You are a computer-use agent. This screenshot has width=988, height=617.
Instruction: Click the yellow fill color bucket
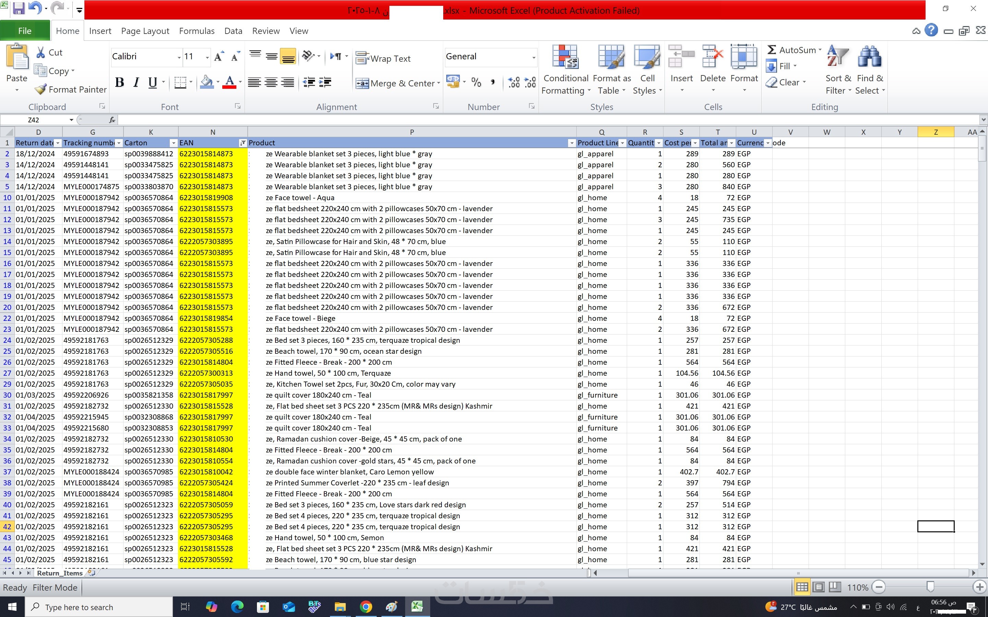(207, 82)
